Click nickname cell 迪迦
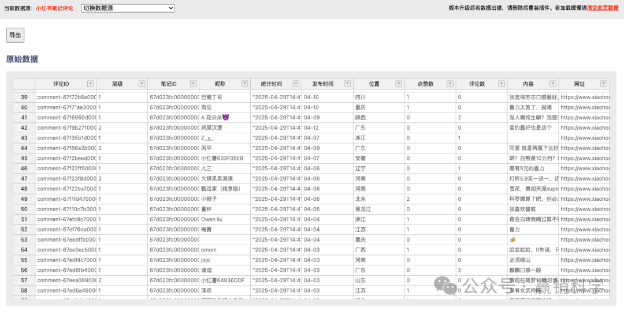Screen dimensions: 624x311 click(x=225, y=270)
